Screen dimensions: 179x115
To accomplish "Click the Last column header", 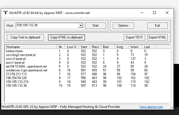I will click(x=149, y=47).
